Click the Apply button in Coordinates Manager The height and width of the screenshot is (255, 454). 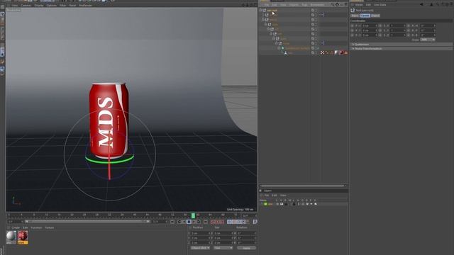[246, 248]
